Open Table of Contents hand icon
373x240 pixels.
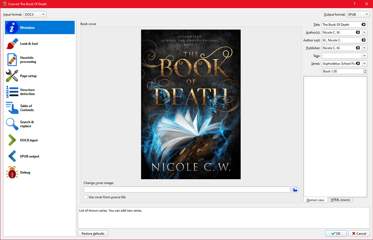point(12,108)
